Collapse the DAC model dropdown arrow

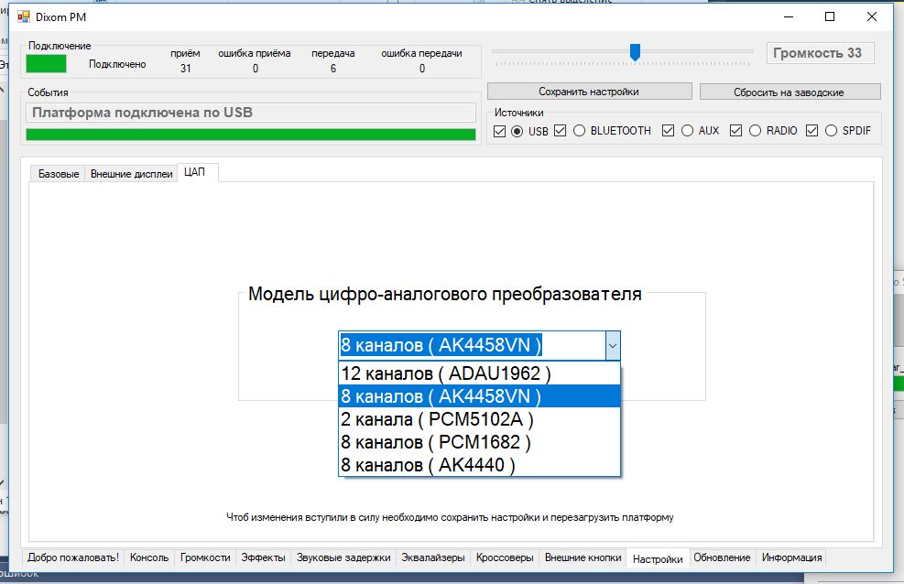tap(613, 346)
